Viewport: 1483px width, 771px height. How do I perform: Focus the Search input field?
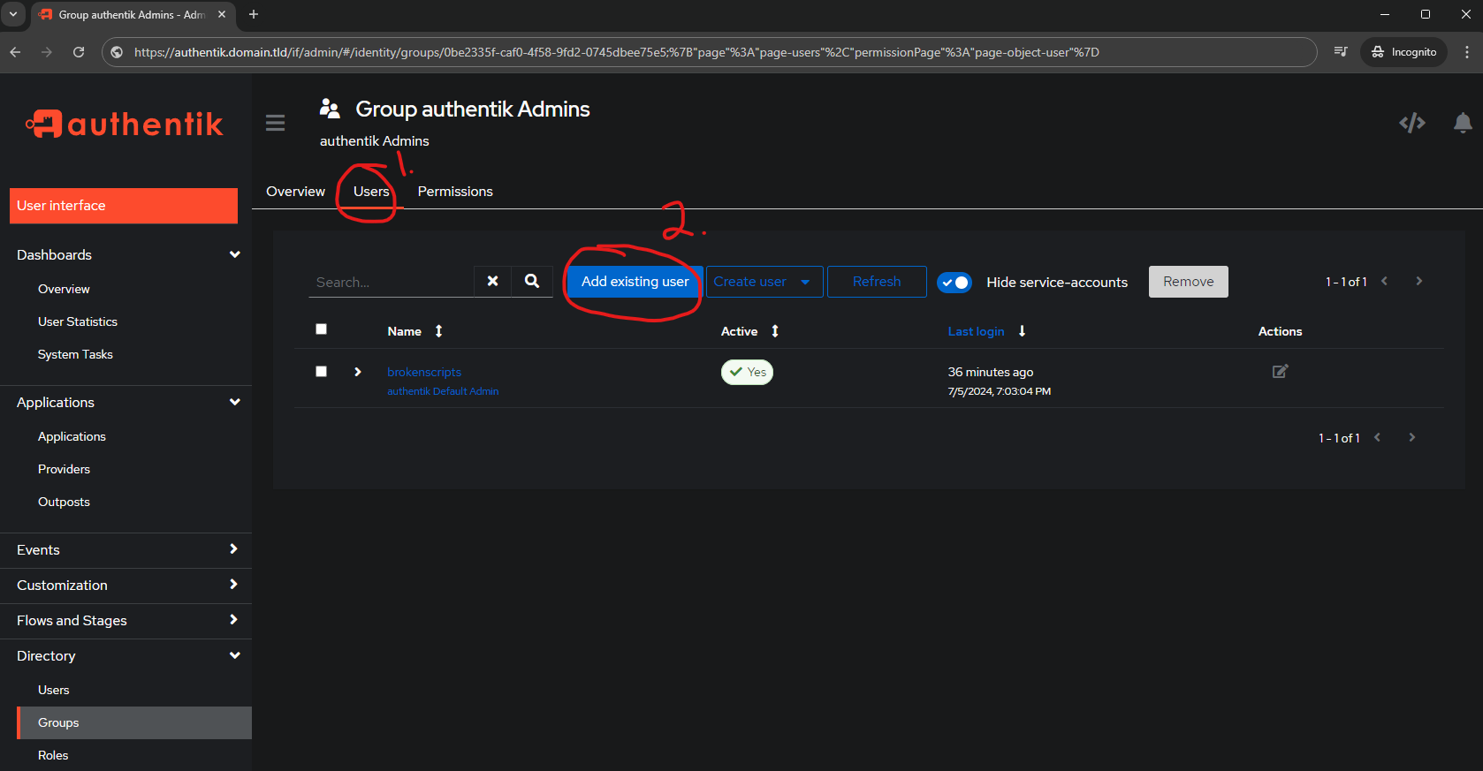click(392, 282)
